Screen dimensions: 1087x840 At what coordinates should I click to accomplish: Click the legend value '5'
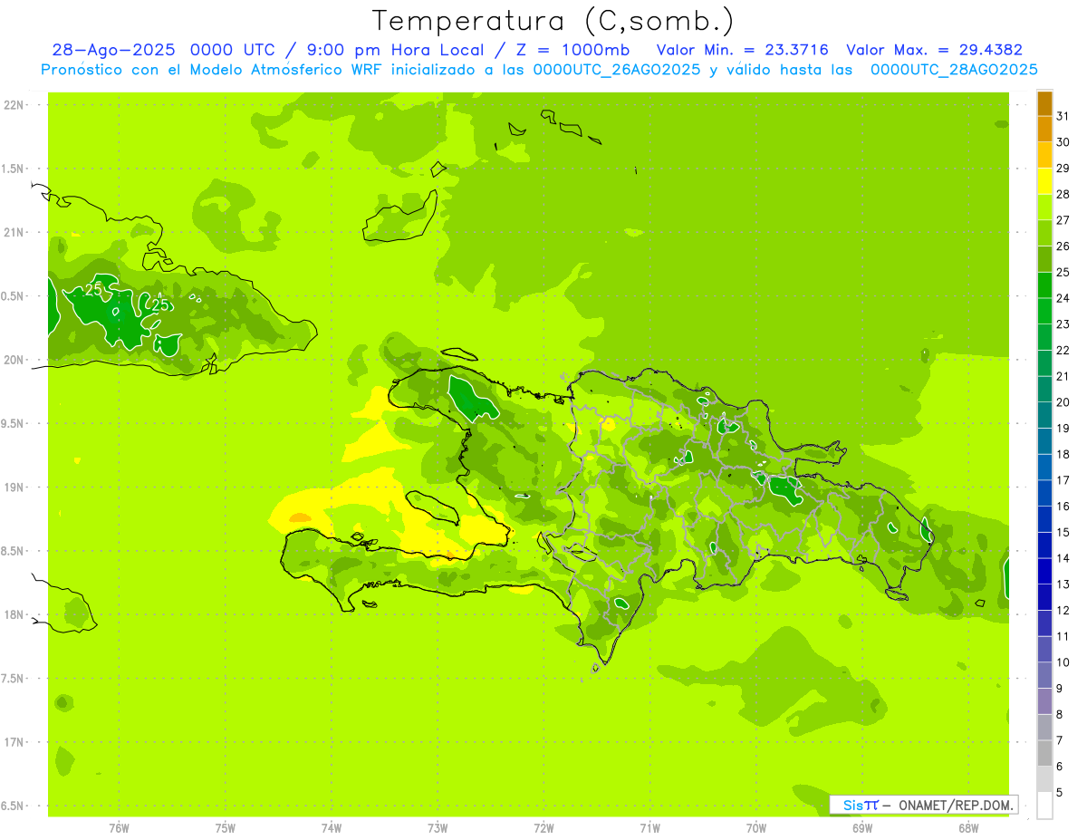click(x=1059, y=793)
